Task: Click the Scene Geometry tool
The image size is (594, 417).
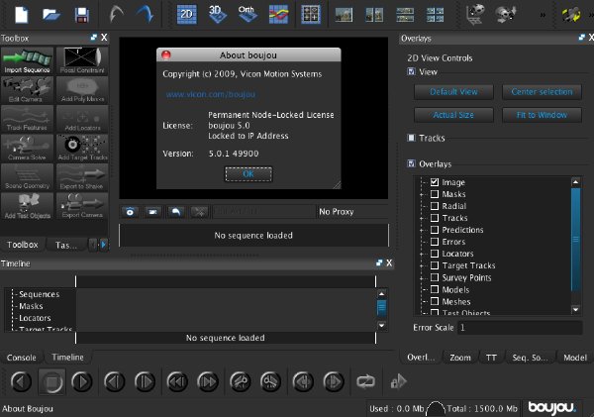Action: pos(27,177)
